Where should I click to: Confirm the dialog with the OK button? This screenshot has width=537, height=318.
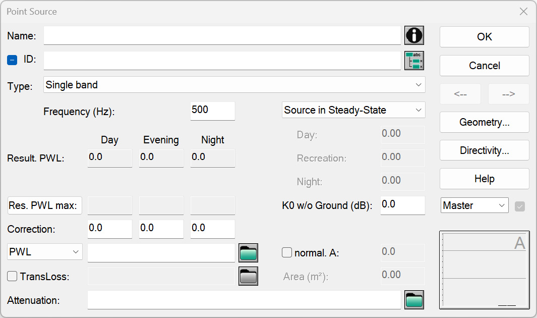[x=484, y=37]
